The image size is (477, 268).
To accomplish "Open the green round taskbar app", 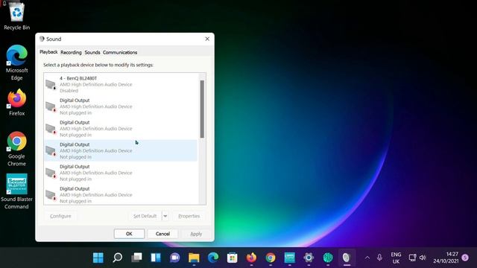I will point(328,258).
